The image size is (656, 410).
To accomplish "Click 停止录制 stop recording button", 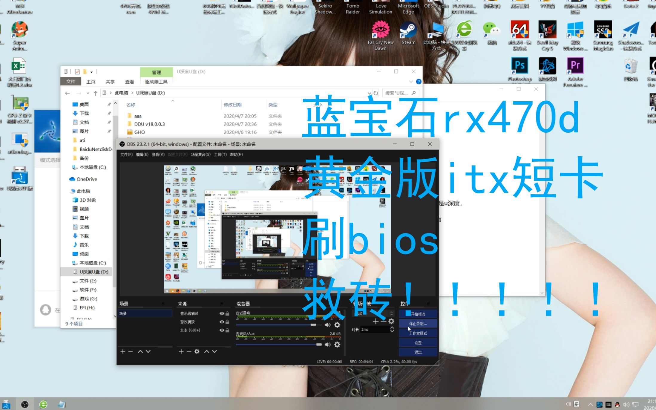I will (x=418, y=324).
